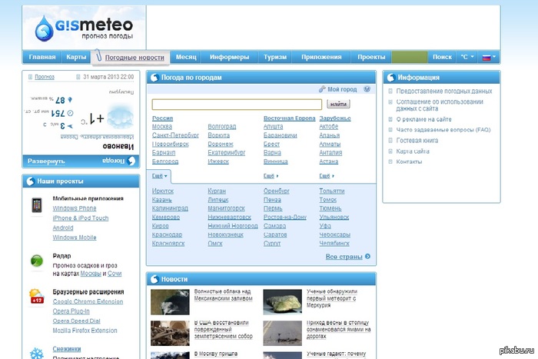Image resolution: width=538 pixels, height=359 pixels.
Task: Click the paperclip icon on the Погодные новости tab
Action: (98, 55)
